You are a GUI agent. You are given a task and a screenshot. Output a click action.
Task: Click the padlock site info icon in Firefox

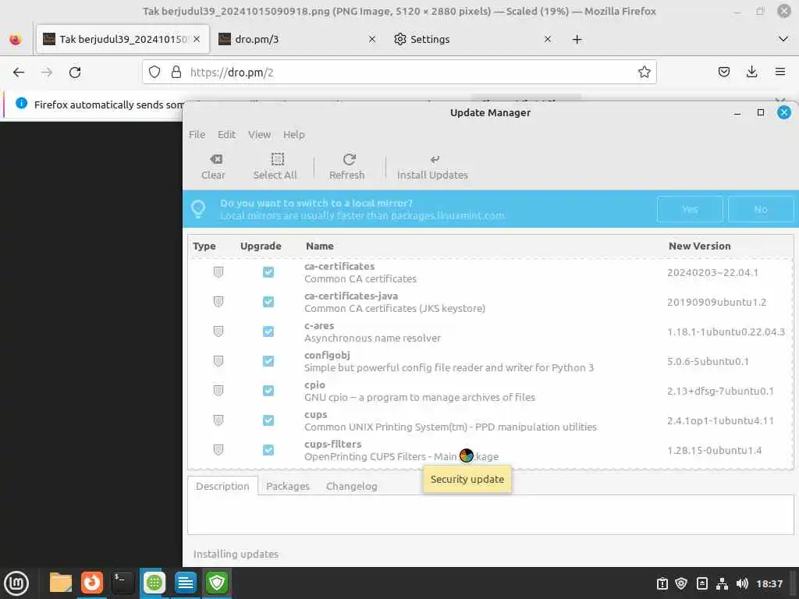click(176, 73)
